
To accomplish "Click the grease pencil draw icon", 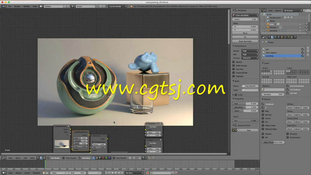I will coord(234,130).
